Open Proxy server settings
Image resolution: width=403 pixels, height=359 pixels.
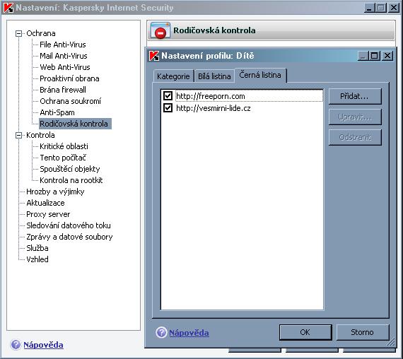click(48, 214)
